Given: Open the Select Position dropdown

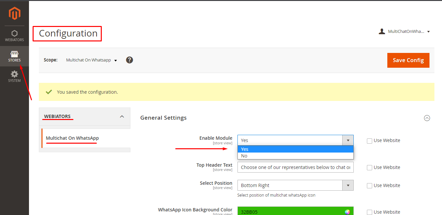Looking at the screenshot, I should [x=295, y=185].
